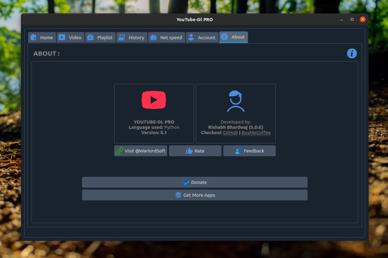Click the History tab's monitor icon
This screenshot has height=258, width=388.
pos(121,37)
